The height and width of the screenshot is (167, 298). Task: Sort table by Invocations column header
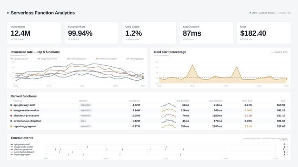[x=134, y=101]
